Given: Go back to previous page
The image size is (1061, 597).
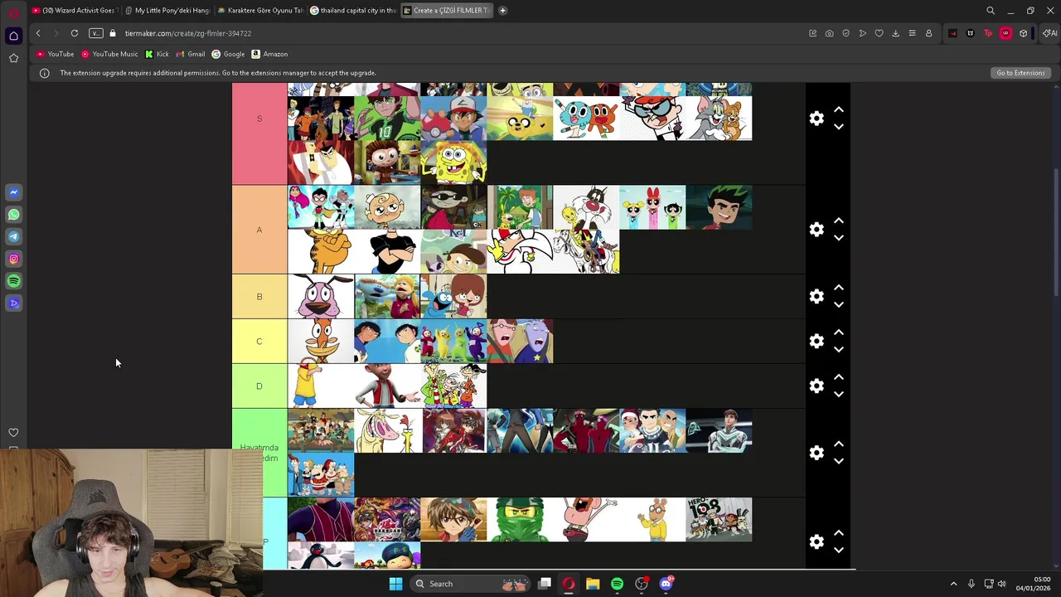Looking at the screenshot, I should click(x=38, y=33).
